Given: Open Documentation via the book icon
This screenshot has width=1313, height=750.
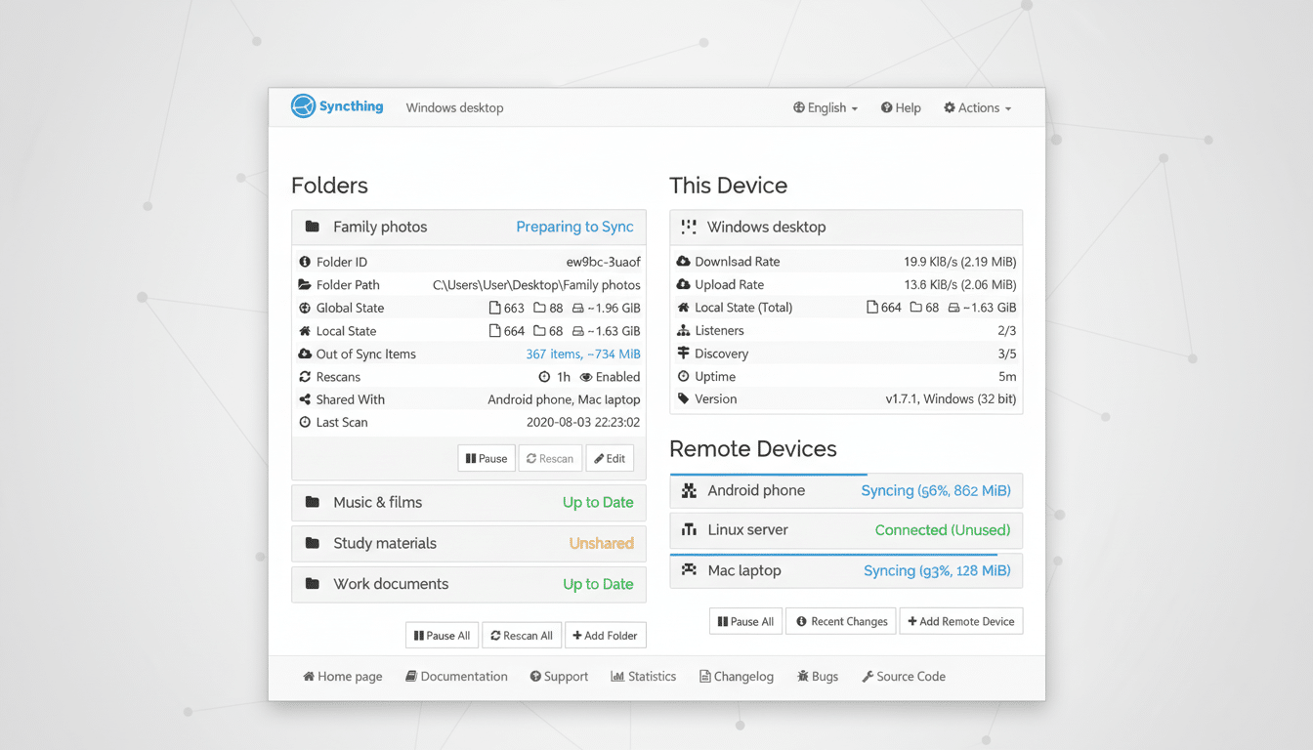Looking at the screenshot, I should tap(411, 676).
